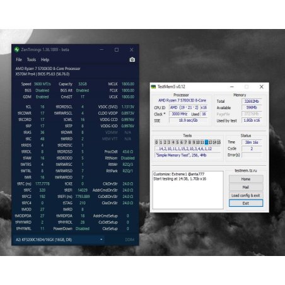Click the Used by test value 1.8Gb x16
The height and width of the screenshot is (285, 285).
pos(252,120)
